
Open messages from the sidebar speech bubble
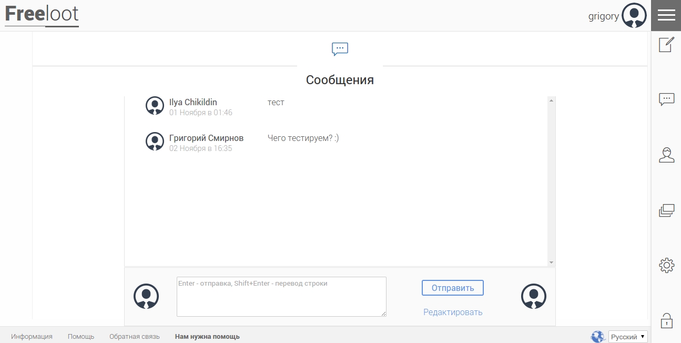[666, 99]
